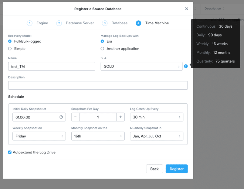This screenshot has width=244, height=189.
Task: Open the SLA dropdown showing GOLD
Action: click(141, 66)
